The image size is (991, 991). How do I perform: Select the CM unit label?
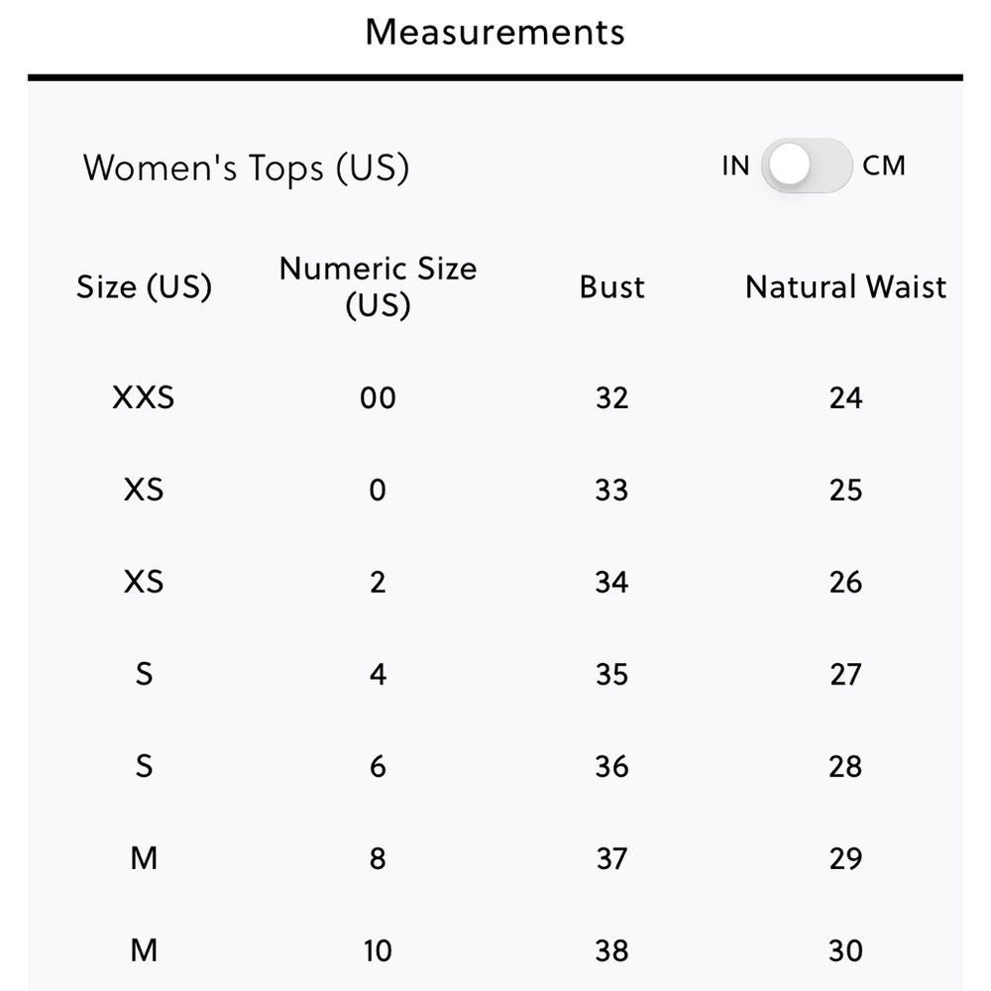coord(884,165)
